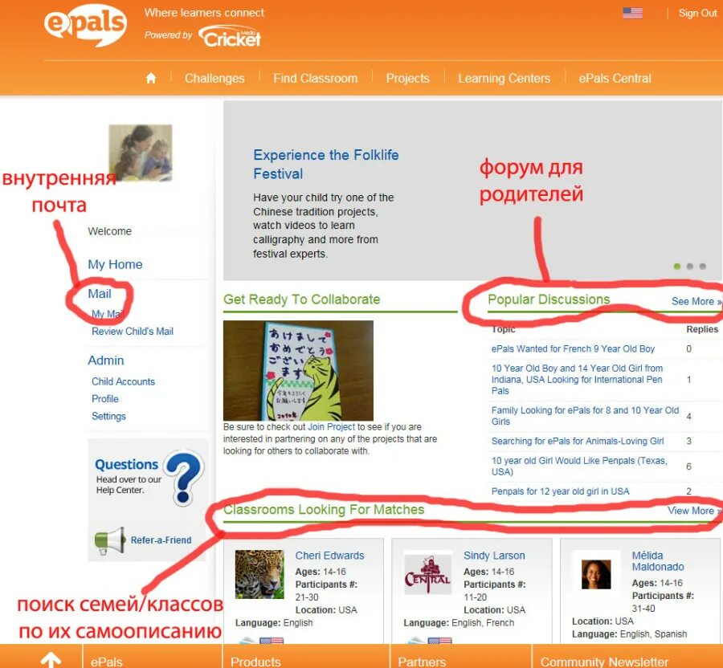723x668 pixels.
Task: Open Searching for ePals for Animals-Loving Girl
Action: click(578, 441)
